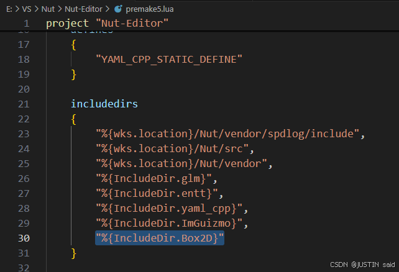399x272 pixels.
Task: Place cursor on includedirs keyword
Action: tap(104, 104)
